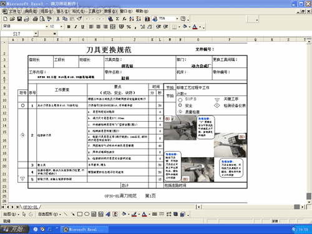Toggle Underline formatting button
Viewport: 312px width, 234px height.
click(83, 27)
